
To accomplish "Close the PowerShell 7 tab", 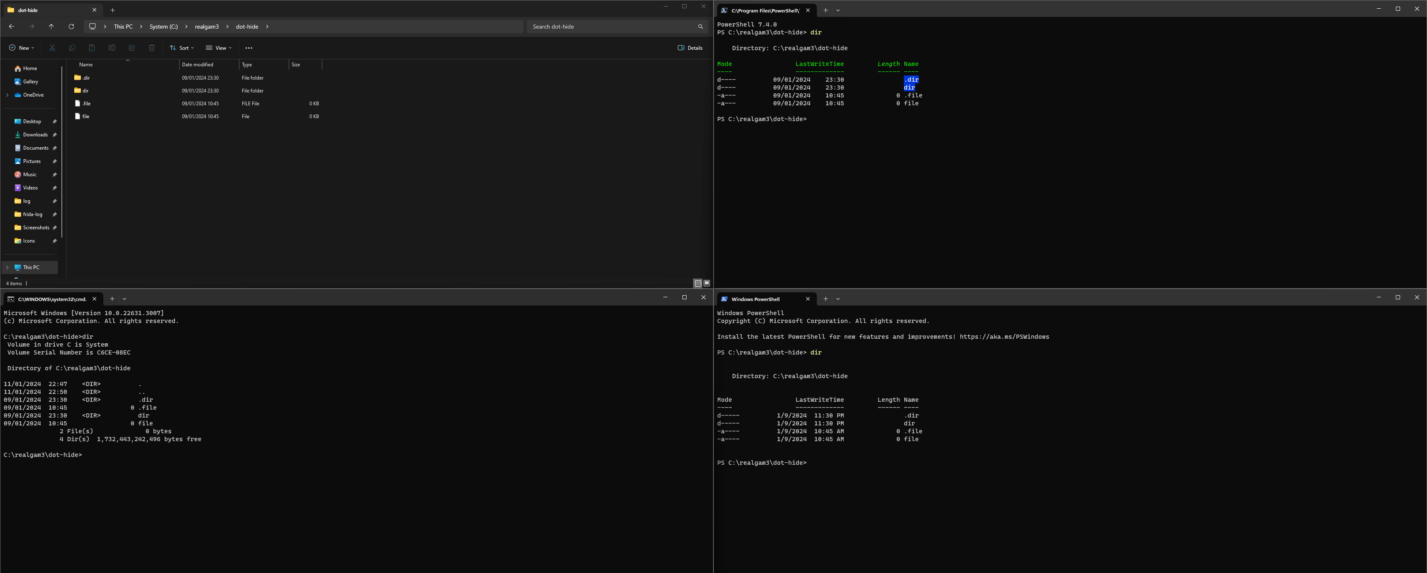I will 808,10.
